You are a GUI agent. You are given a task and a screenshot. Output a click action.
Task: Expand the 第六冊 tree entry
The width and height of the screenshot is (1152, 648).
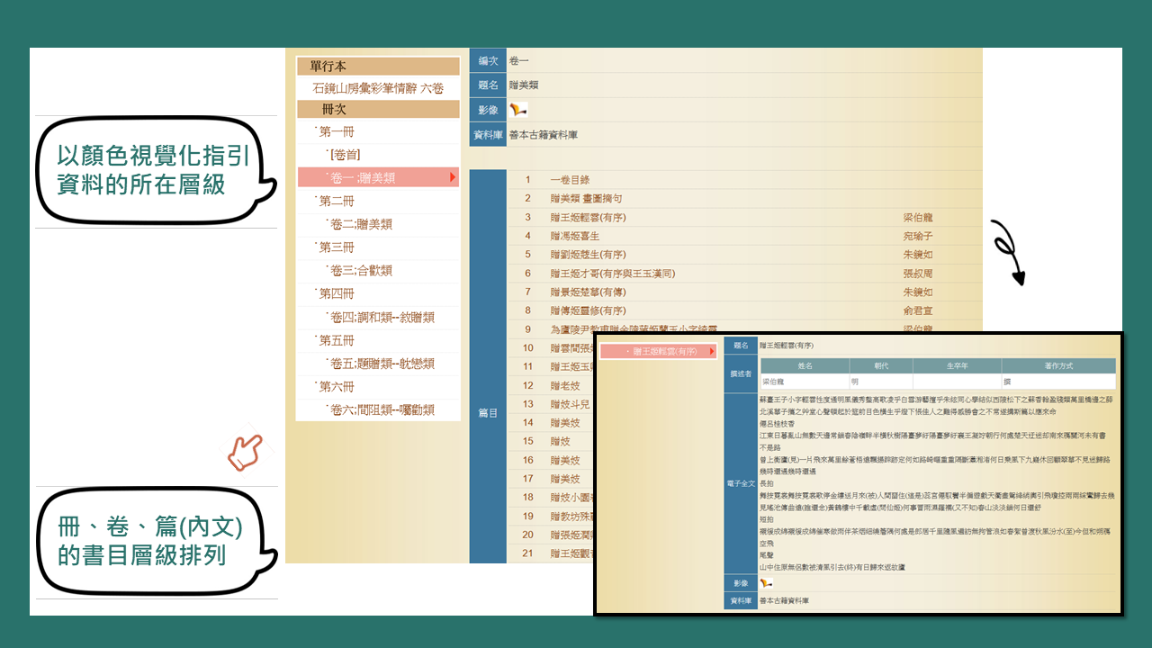(335, 386)
